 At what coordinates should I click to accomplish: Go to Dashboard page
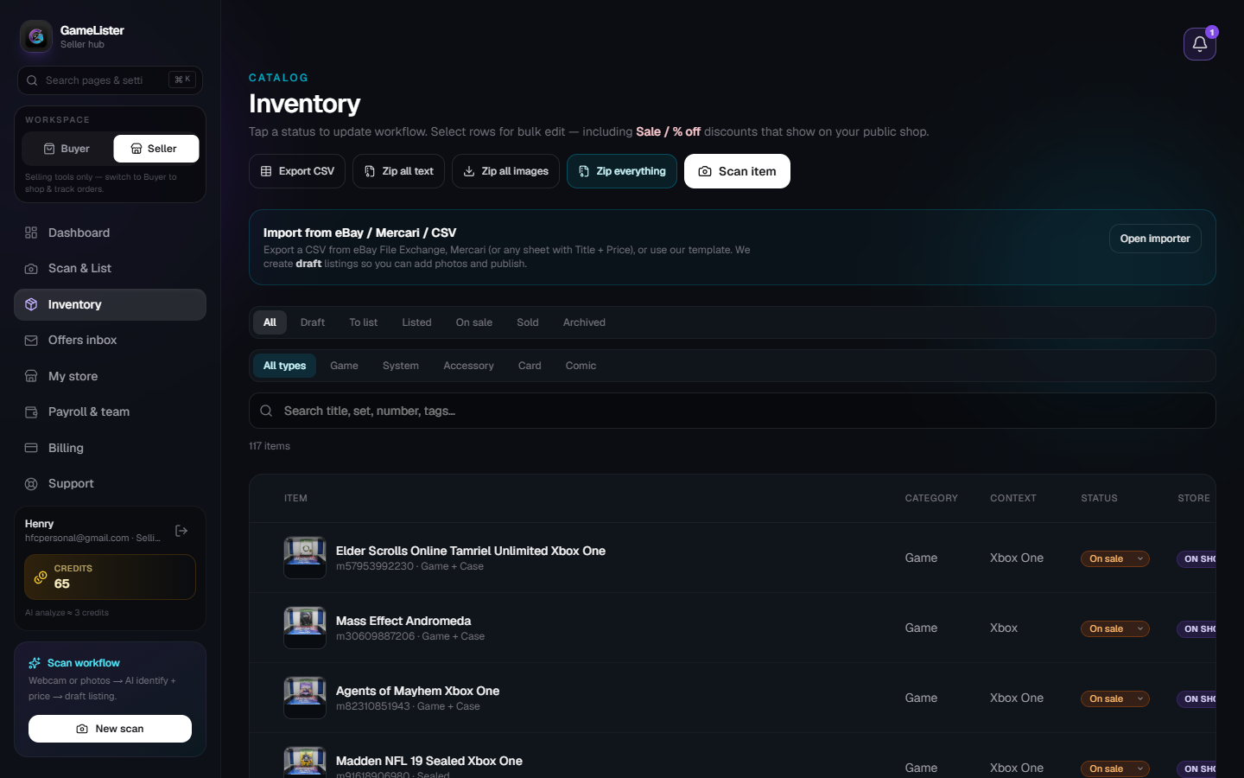tap(110, 233)
